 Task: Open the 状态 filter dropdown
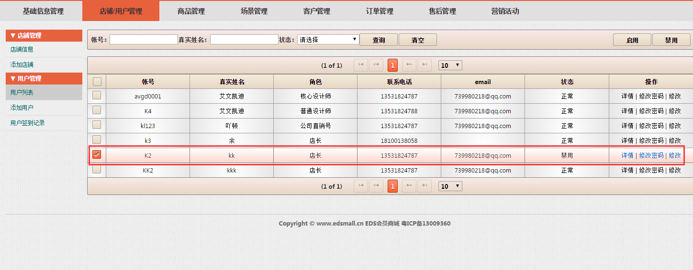[328, 40]
